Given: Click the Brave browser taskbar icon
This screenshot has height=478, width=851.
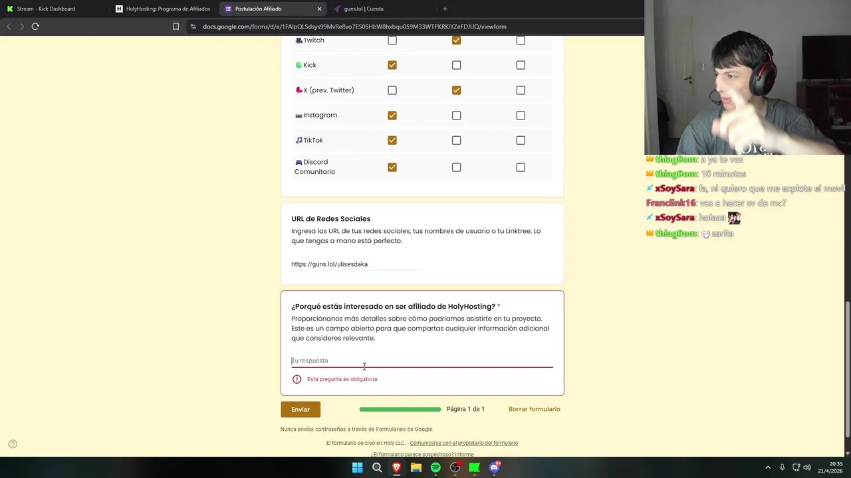Looking at the screenshot, I should pos(396,467).
